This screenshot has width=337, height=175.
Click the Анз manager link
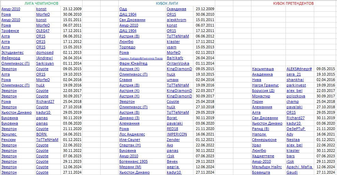170,145
